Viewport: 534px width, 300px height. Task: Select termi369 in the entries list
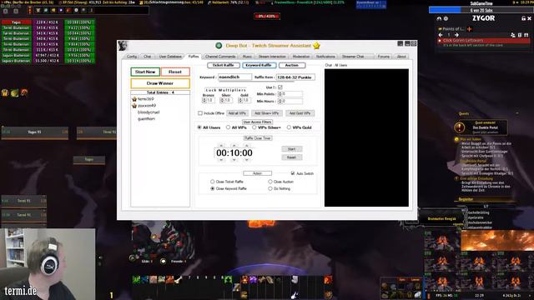point(146,99)
